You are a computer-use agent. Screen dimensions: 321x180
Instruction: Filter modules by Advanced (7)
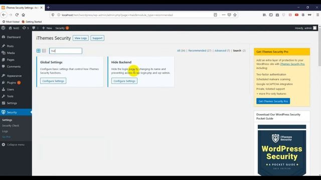tap(222, 50)
